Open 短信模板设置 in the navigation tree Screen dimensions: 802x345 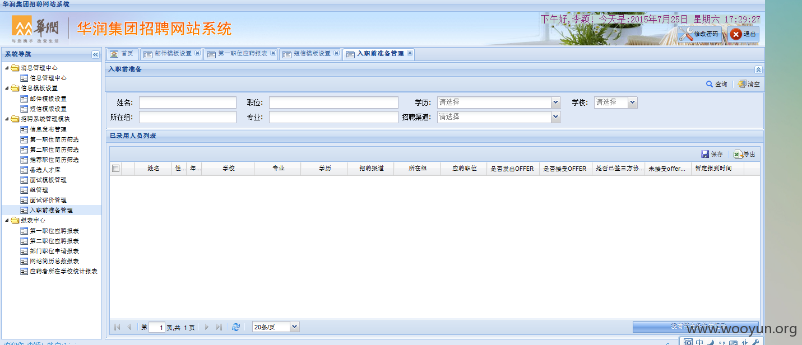pos(48,109)
